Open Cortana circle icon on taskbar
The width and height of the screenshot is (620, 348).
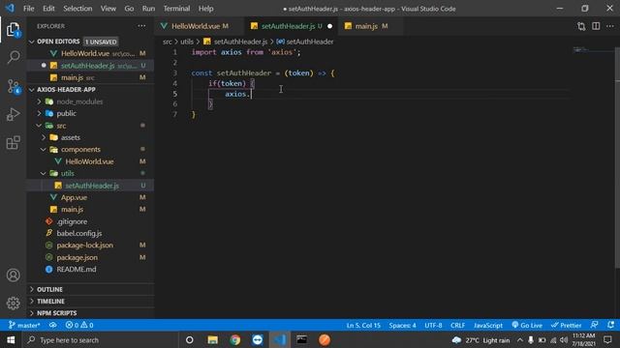click(x=190, y=339)
